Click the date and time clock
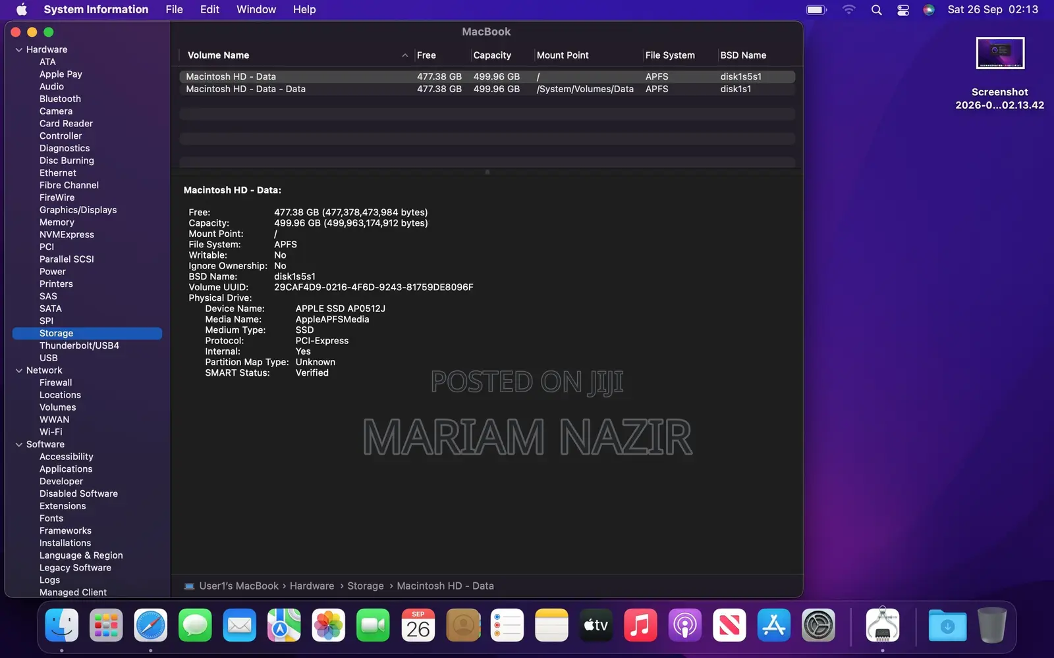The width and height of the screenshot is (1054, 658). [x=993, y=9]
